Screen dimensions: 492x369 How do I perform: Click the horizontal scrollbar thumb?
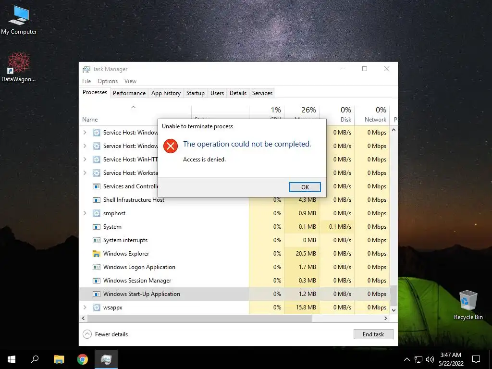pos(199,318)
